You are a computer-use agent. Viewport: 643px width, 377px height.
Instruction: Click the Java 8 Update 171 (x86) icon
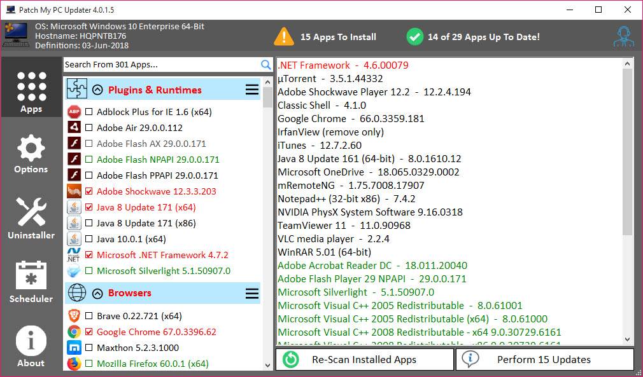tap(74, 223)
